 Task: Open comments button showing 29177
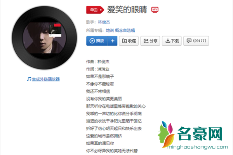pyautogui.click(x=196, y=41)
